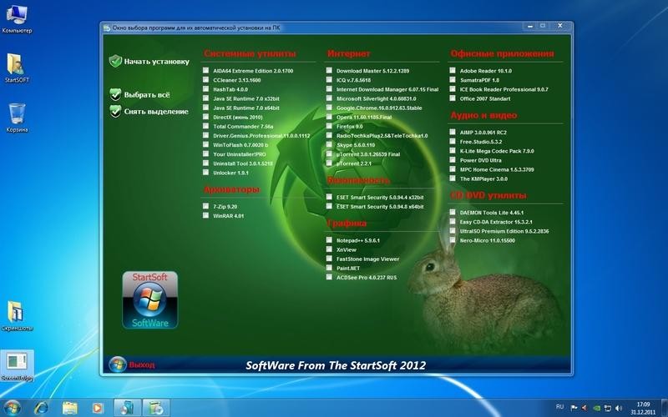Check the Adobe Reader 10.1.0 box
This screenshot has height=417, width=668.
click(453, 70)
